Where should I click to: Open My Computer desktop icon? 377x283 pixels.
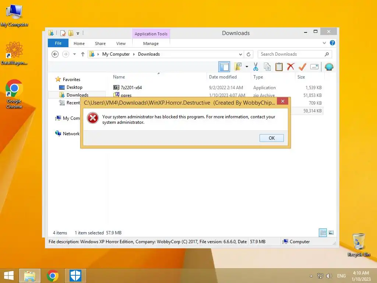14,15
